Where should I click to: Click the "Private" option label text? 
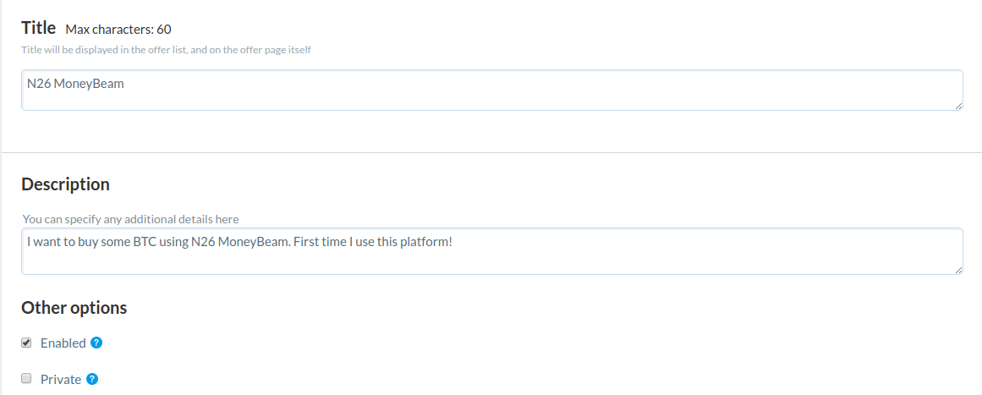[61, 380]
